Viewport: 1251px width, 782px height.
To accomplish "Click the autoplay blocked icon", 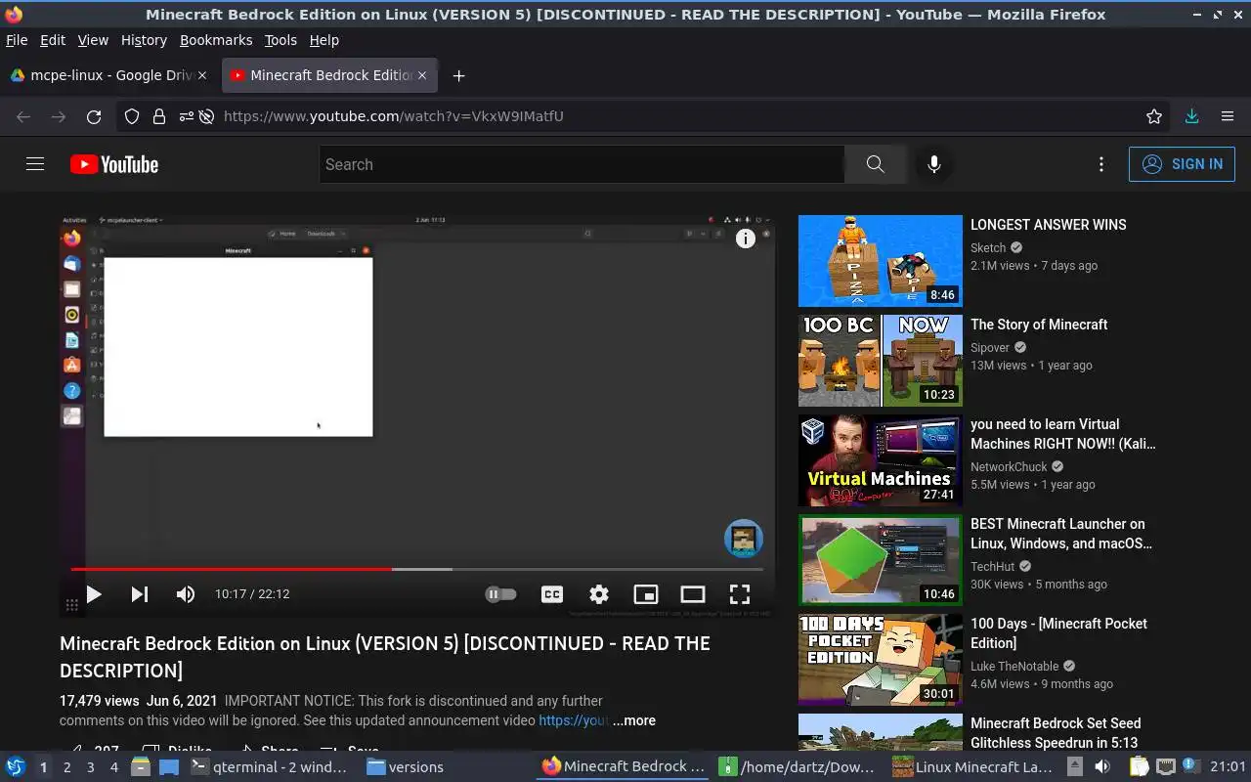I will tap(206, 116).
